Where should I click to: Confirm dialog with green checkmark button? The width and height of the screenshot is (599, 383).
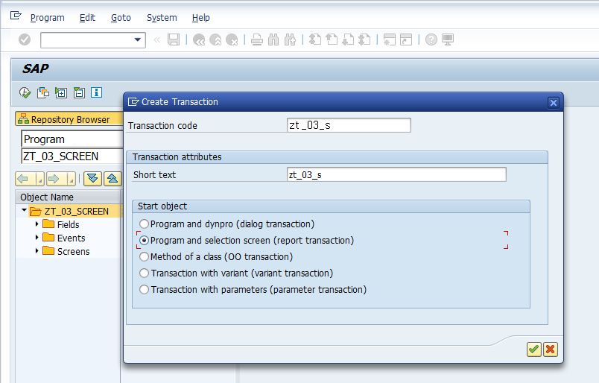[x=533, y=349]
